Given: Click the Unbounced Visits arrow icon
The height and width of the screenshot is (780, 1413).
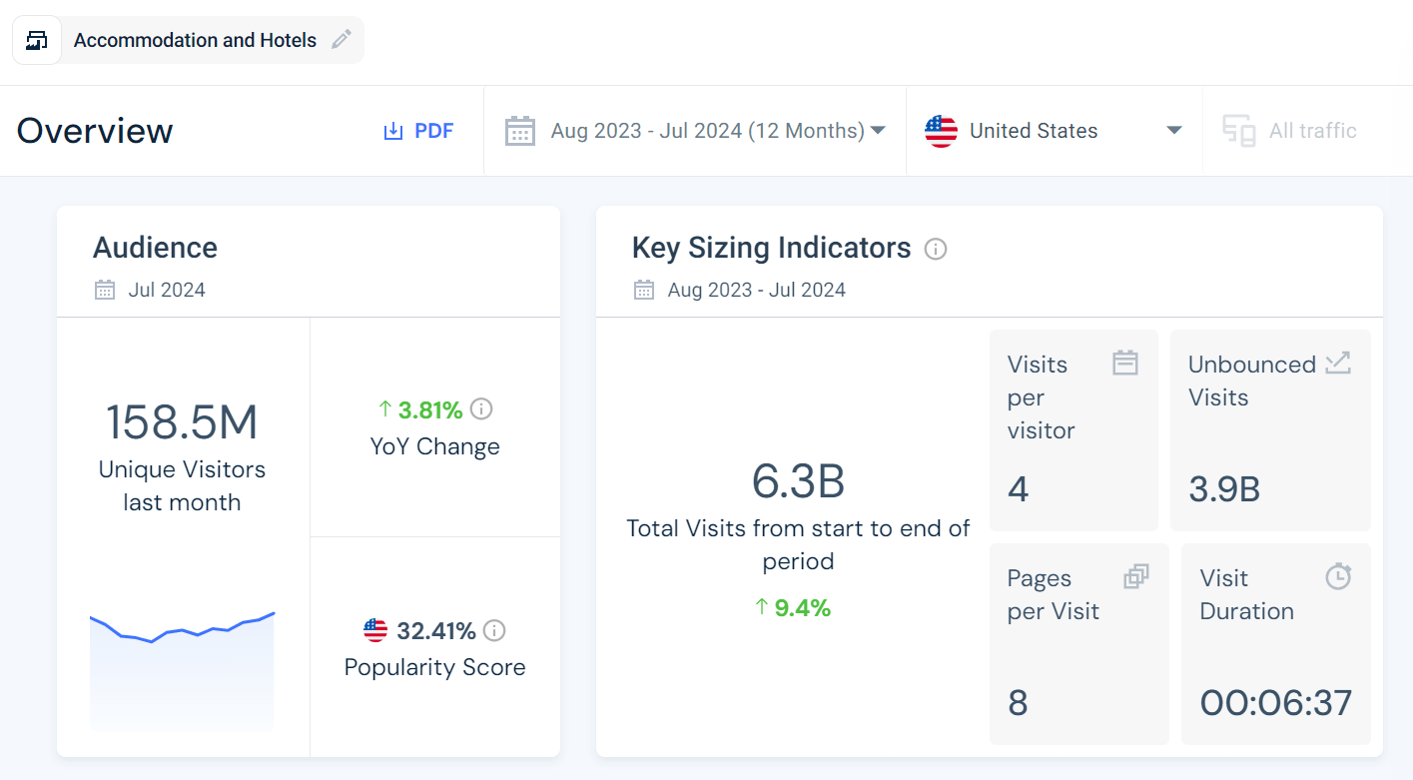Looking at the screenshot, I should 1337,363.
